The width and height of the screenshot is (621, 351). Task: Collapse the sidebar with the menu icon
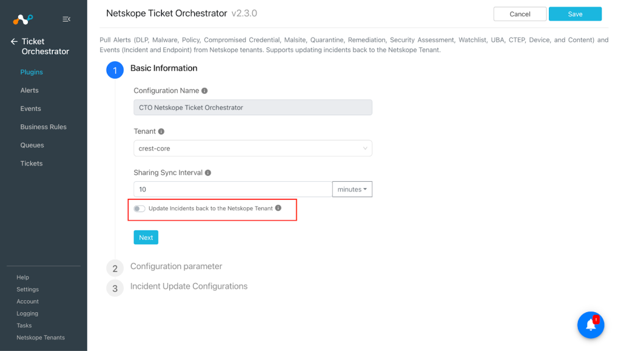tap(67, 19)
